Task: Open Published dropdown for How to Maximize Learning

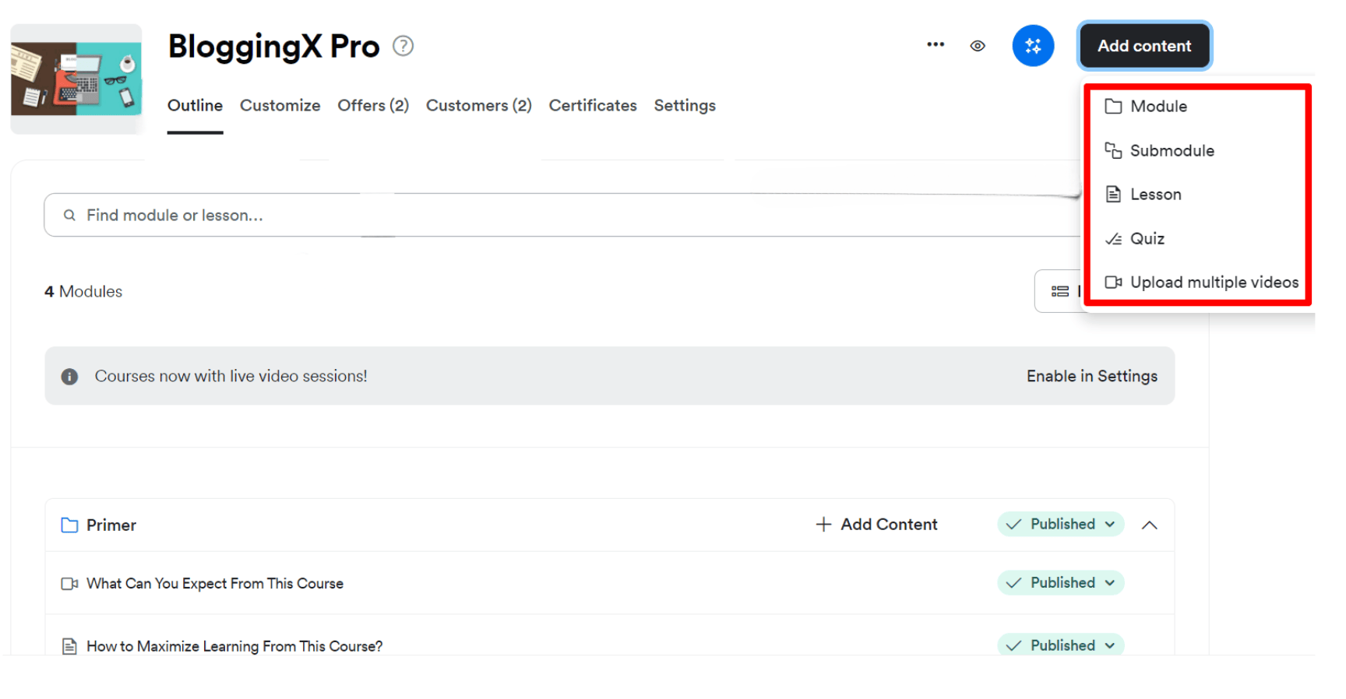Action: point(1060,645)
